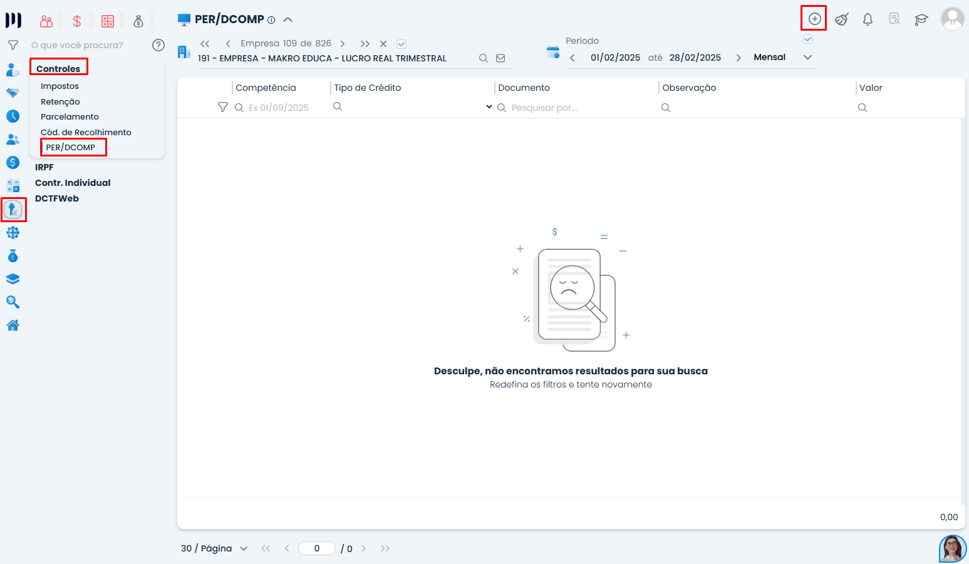Open the home icon in left sidebar
This screenshot has width=969, height=564.
[x=13, y=325]
